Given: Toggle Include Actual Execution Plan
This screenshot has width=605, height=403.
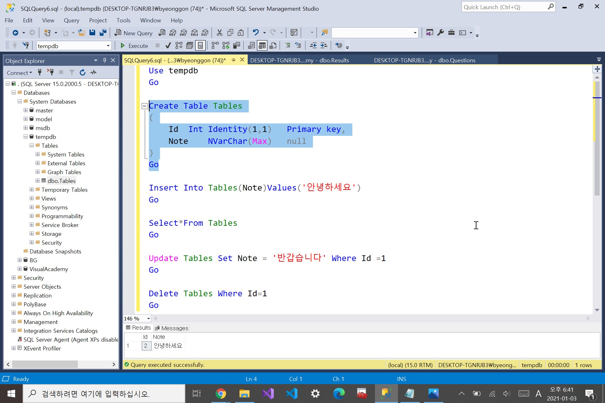Looking at the screenshot, I should click(215, 46).
